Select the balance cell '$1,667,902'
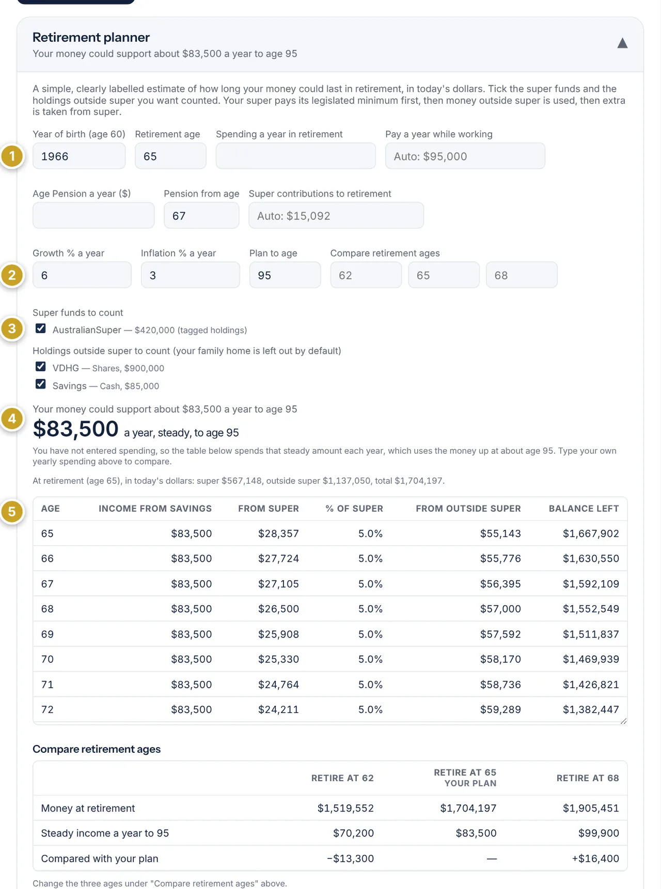Image resolution: width=661 pixels, height=889 pixels. pos(591,533)
